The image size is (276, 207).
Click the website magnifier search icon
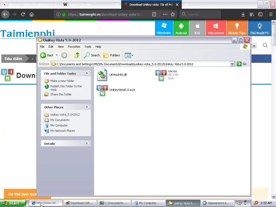265,46
